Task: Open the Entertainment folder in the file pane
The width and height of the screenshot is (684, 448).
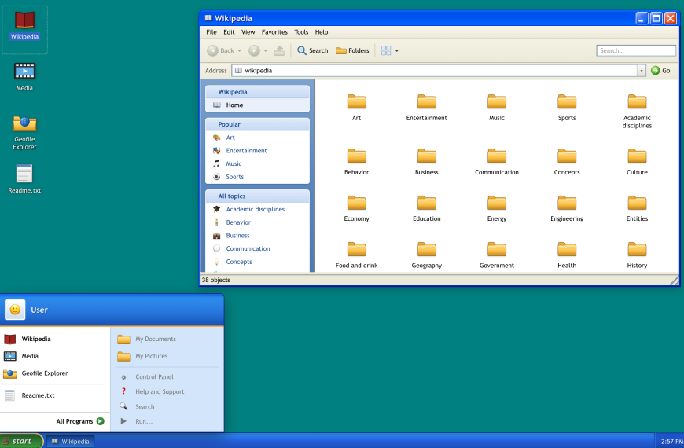Action: pyautogui.click(x=427, y=108)
